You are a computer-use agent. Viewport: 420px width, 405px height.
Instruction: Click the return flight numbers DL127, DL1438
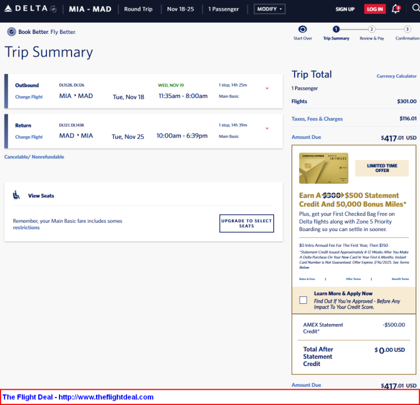pyautogui.click(x=71, y=125)
